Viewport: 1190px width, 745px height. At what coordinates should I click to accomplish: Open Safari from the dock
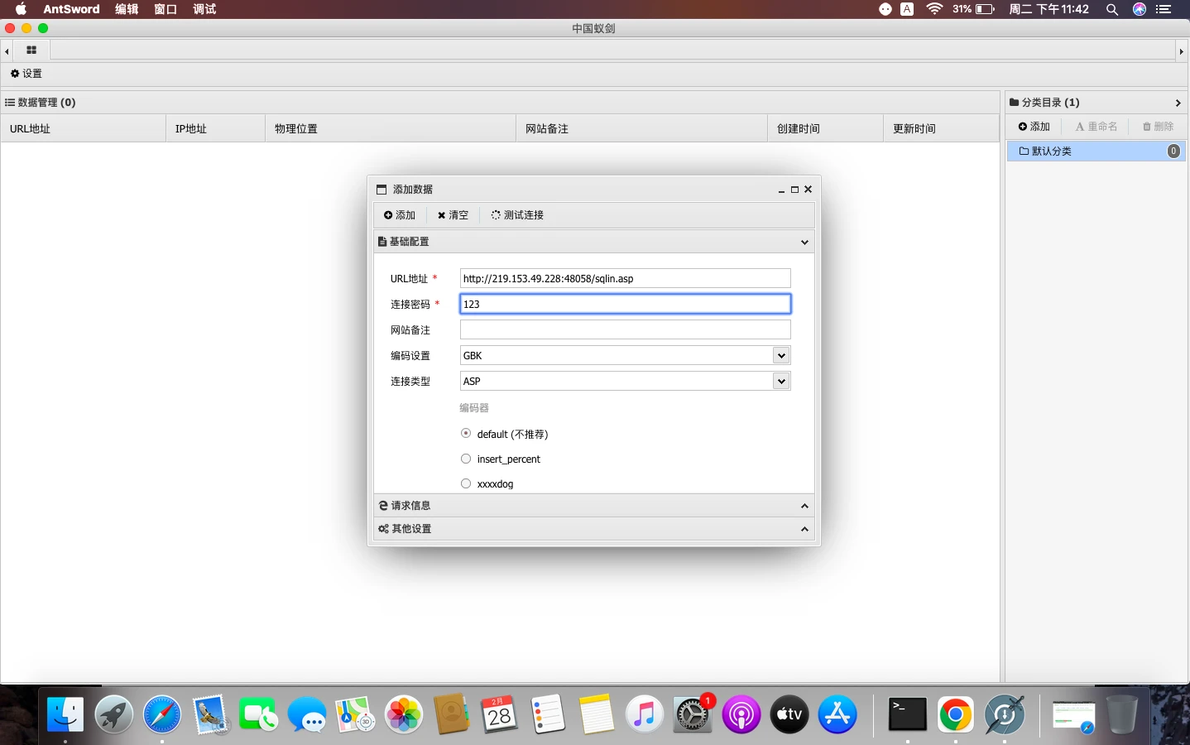[x=162, y=714]
